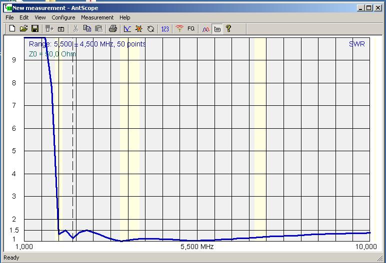Screen dimensions: 386x263
Task: Click the greyed device transfer arrow icon
Action: tap(49, 29)
